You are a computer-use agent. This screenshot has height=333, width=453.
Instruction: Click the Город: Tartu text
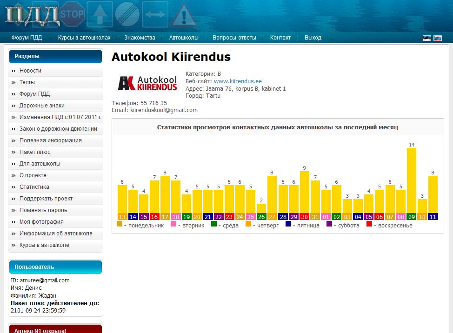click(203, 96)
